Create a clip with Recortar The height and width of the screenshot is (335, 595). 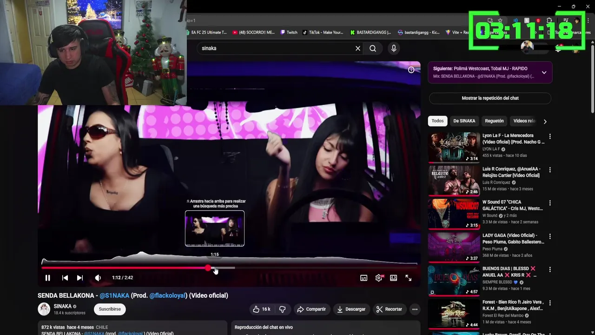click(x=389, y=309)
